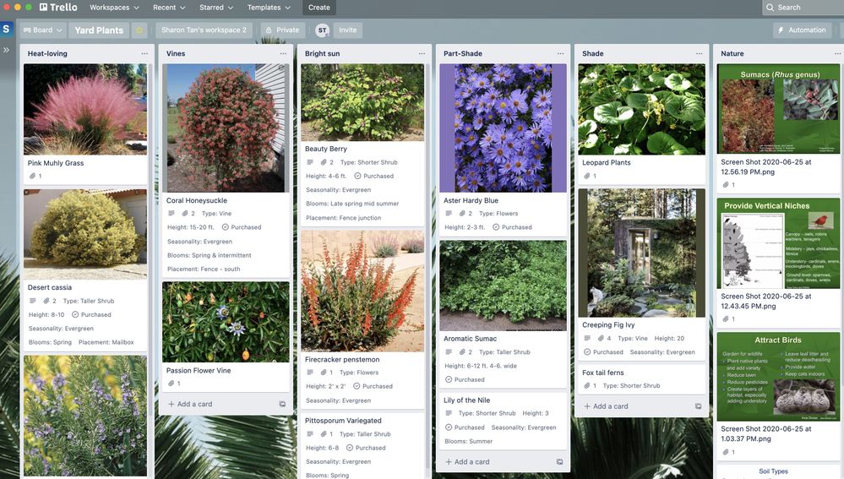The height and width of the screenshot is (479, 844).
Task: Add a card to Shade list
Action: (x=606, y=406)
